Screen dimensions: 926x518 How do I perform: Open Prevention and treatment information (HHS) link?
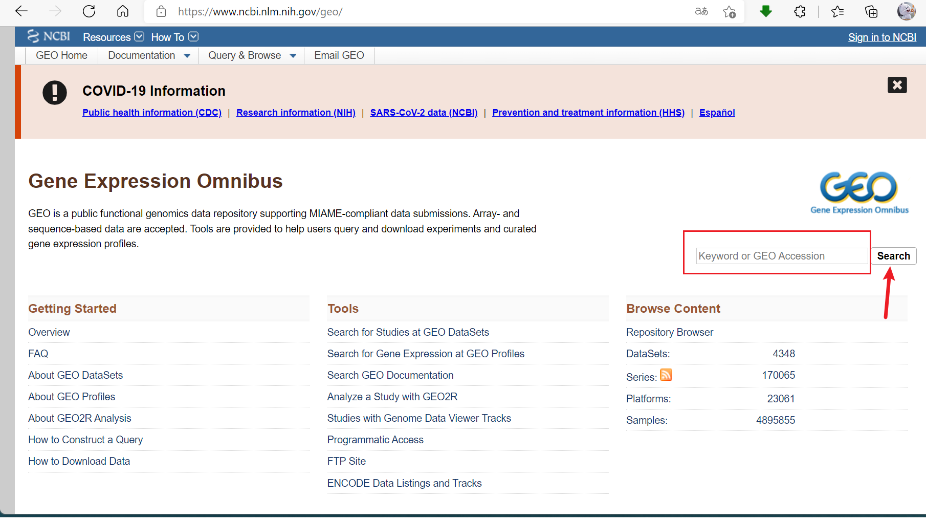click(588, 113)
